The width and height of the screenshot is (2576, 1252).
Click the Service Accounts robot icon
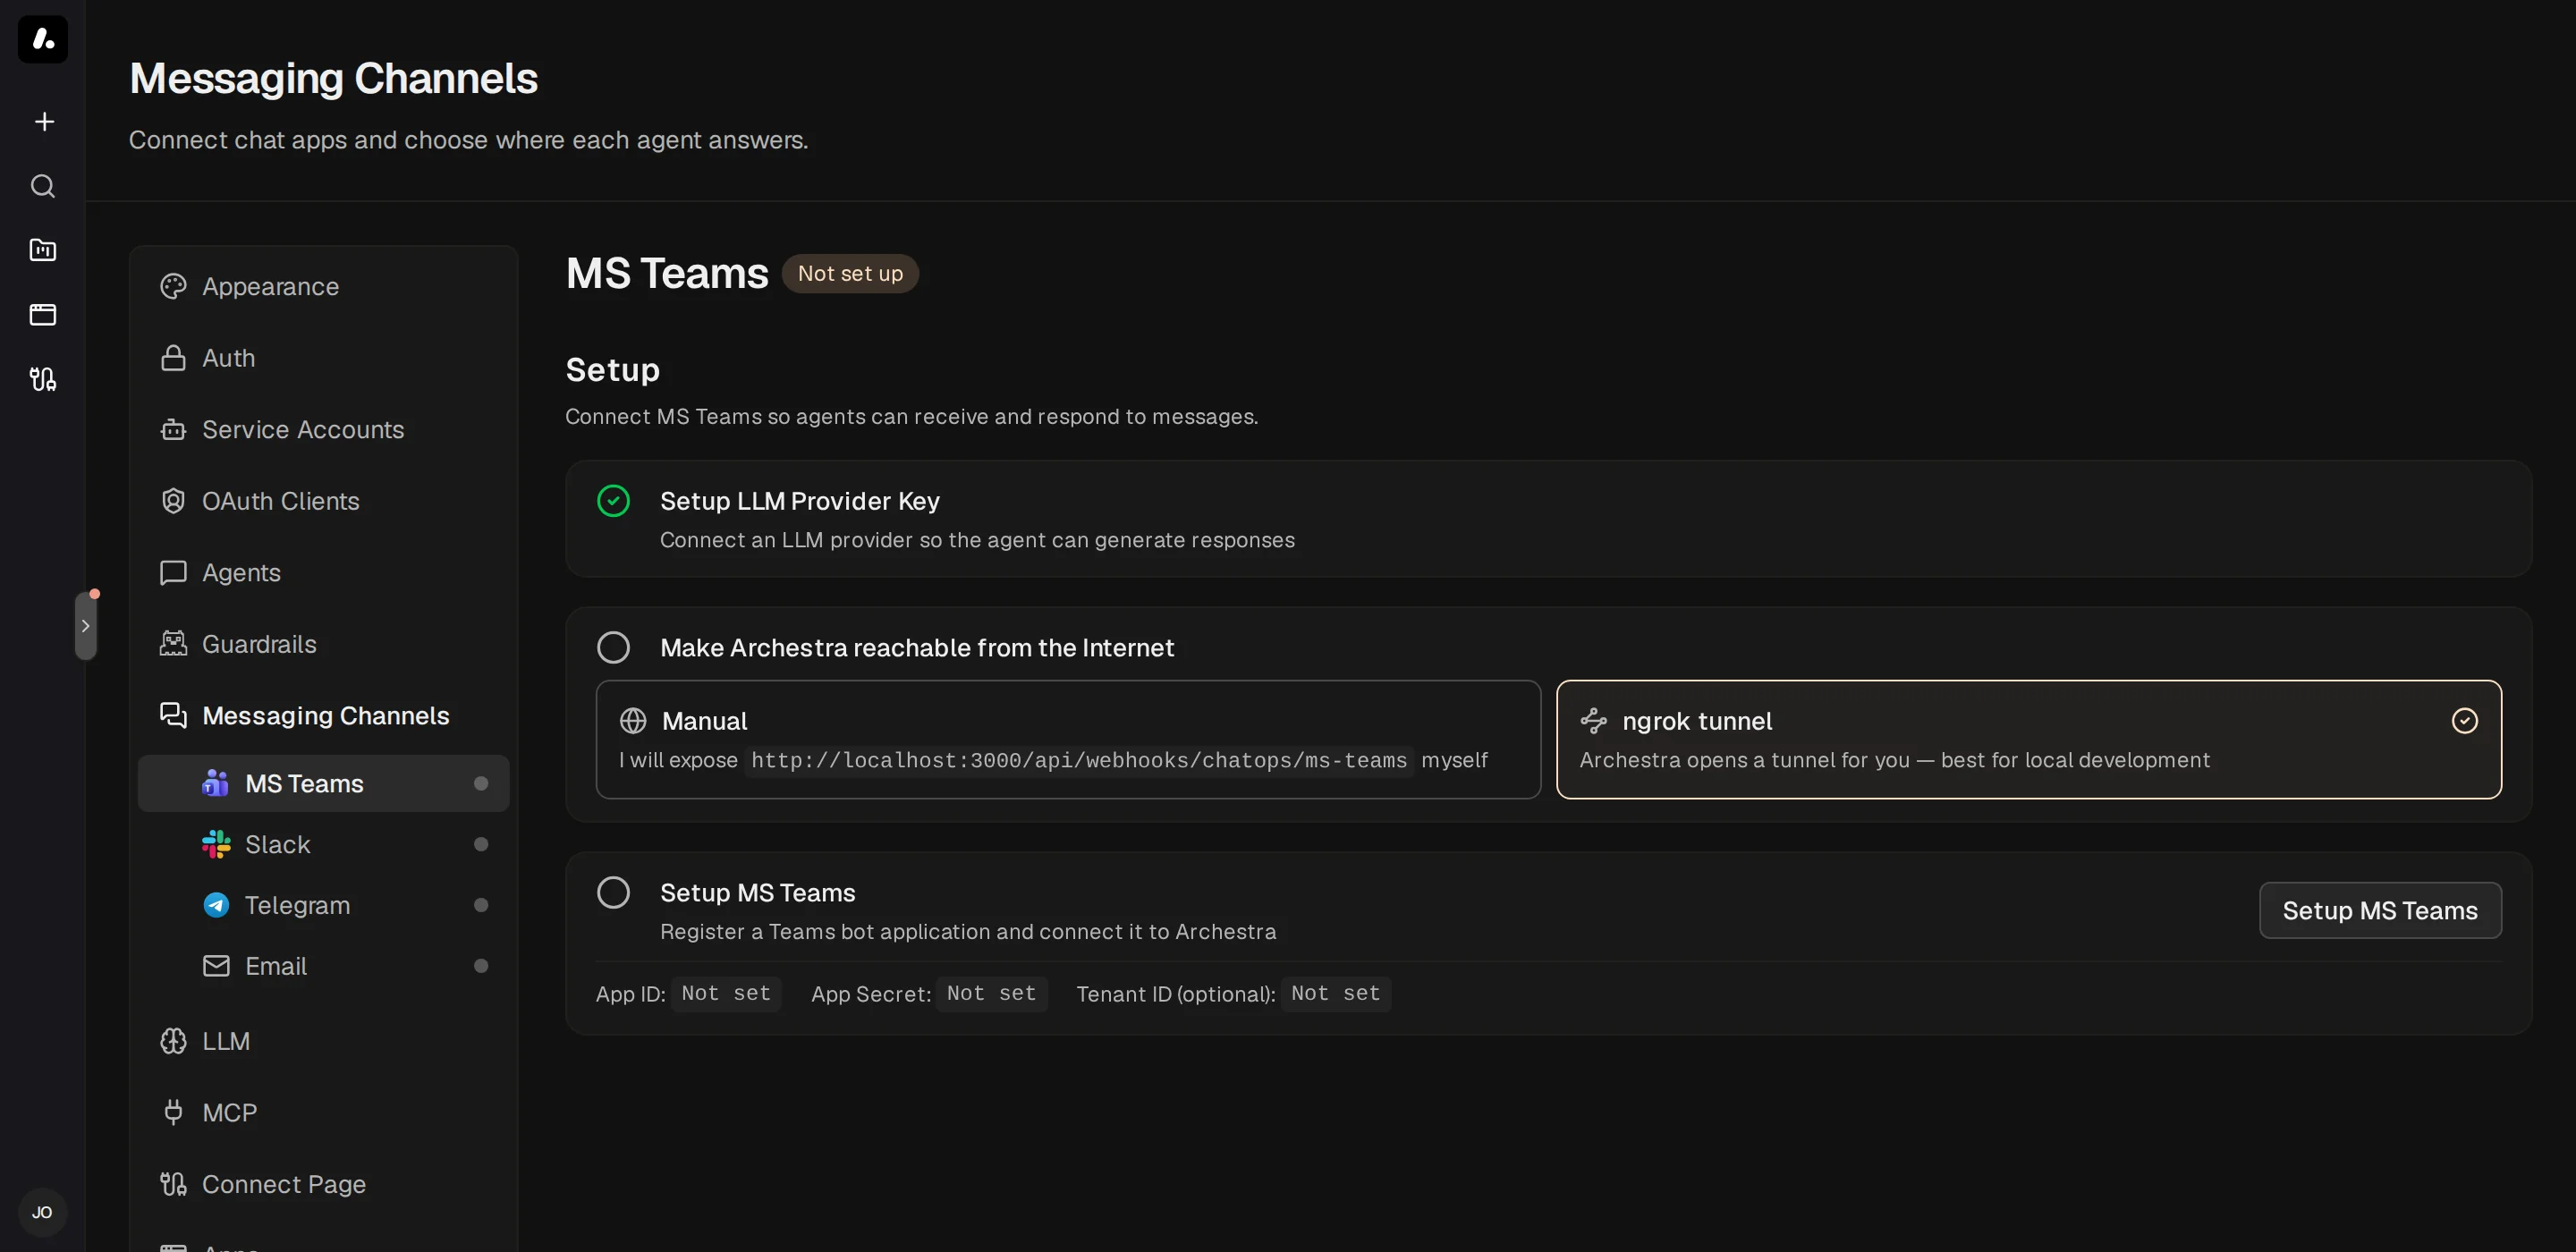coord(174,430)
